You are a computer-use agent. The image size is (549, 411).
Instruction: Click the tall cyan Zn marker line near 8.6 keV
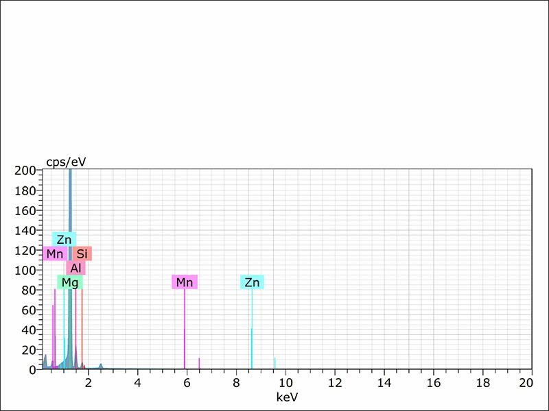pyautogui.click(x=252, y=329)
